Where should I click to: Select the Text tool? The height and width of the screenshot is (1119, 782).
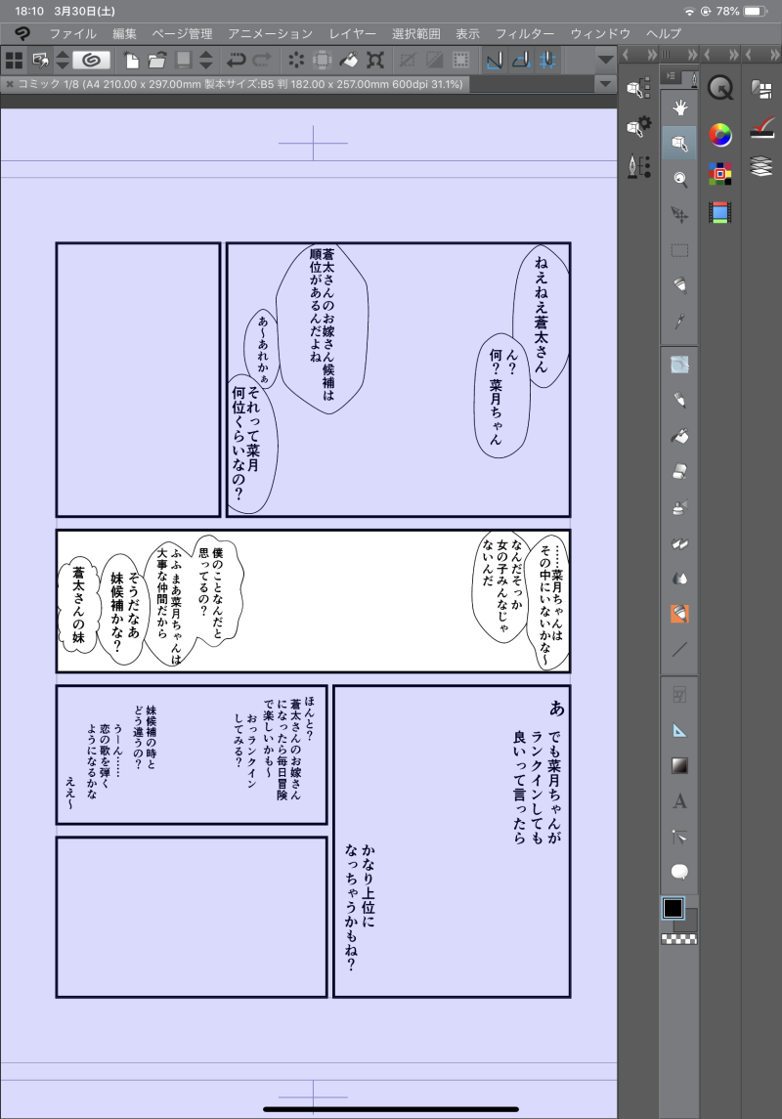coord(680,801)
